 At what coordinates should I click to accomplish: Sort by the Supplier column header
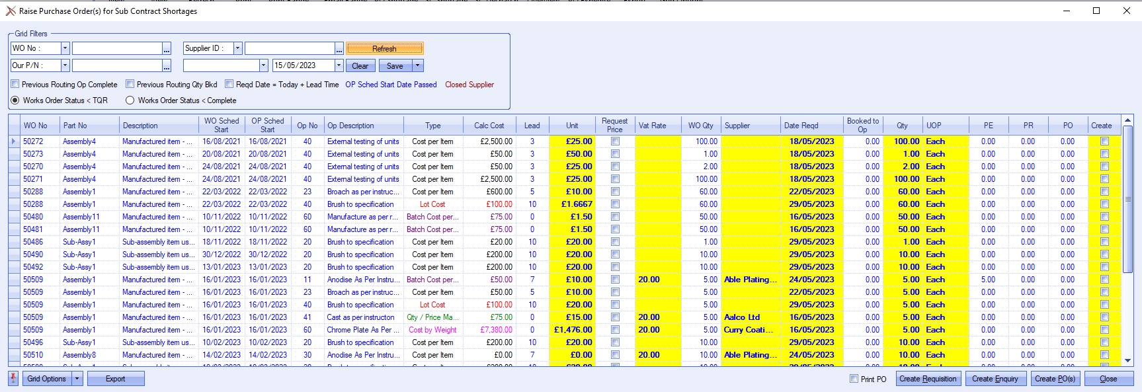pyautogui.click(x=737, y=126)
